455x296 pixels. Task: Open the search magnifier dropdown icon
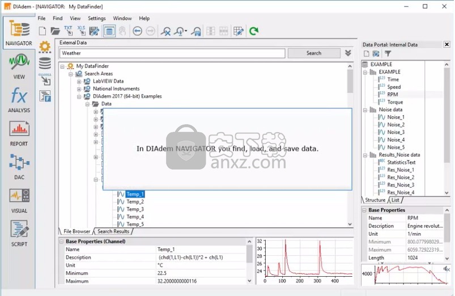coord(181,31)
